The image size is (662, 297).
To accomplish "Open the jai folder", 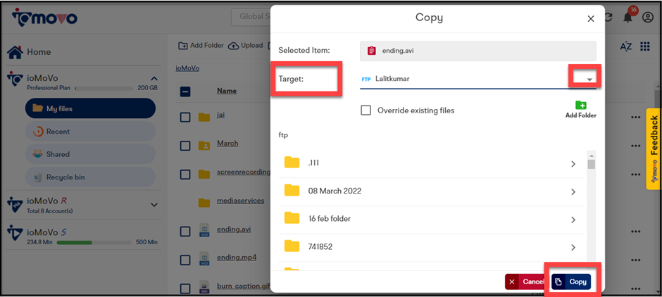I will 220,114.
